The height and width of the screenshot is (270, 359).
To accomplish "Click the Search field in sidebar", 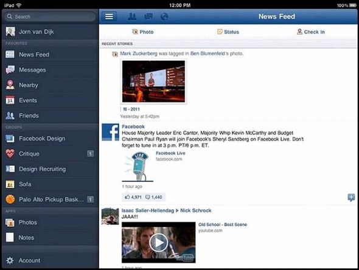I will coord(50,16).
